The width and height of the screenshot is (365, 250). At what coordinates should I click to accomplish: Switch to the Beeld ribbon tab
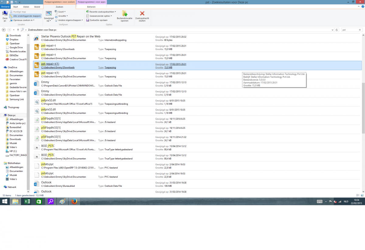[37, 6]
